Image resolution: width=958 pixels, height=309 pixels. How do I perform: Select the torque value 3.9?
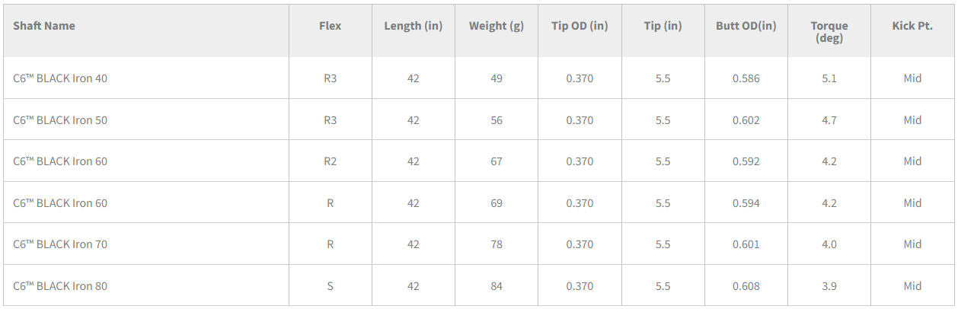829,286
